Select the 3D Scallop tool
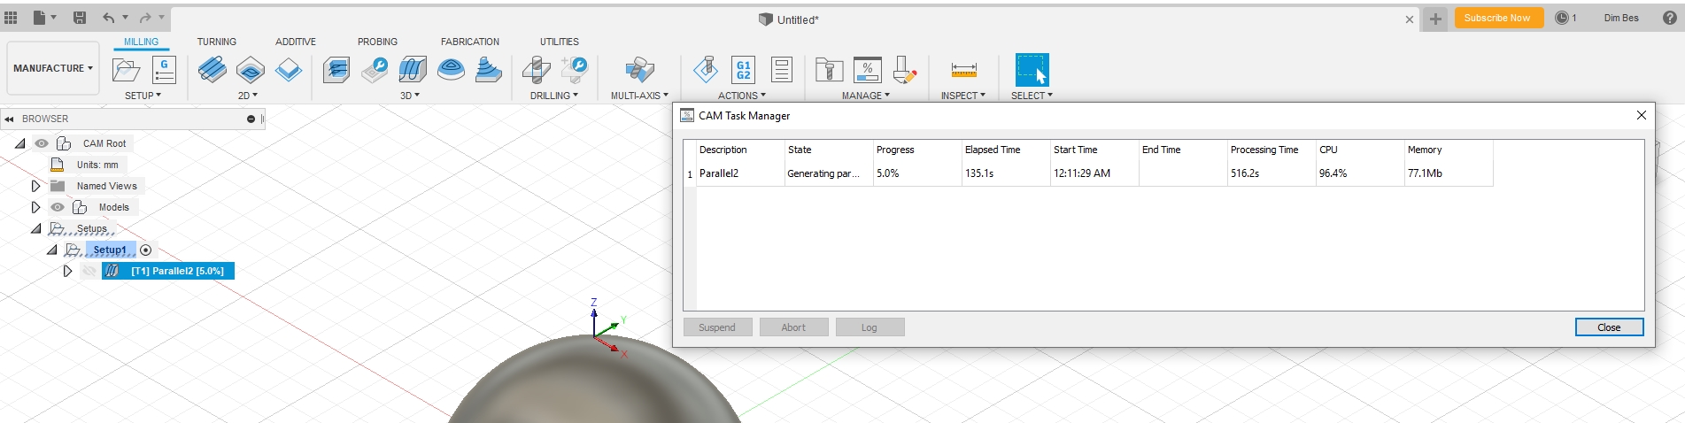The width and height of the screenshot is (1685, 423). tap(452, 69)
